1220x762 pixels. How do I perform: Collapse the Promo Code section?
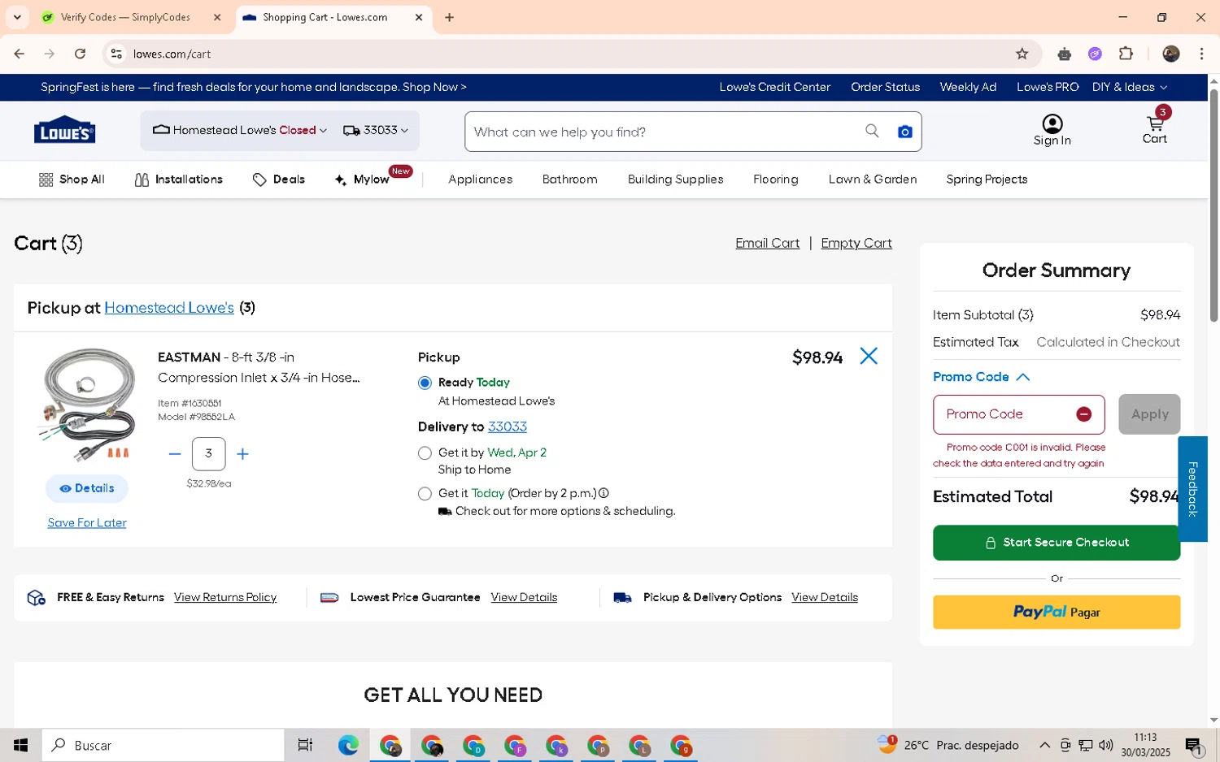click(x=981, y=377)
